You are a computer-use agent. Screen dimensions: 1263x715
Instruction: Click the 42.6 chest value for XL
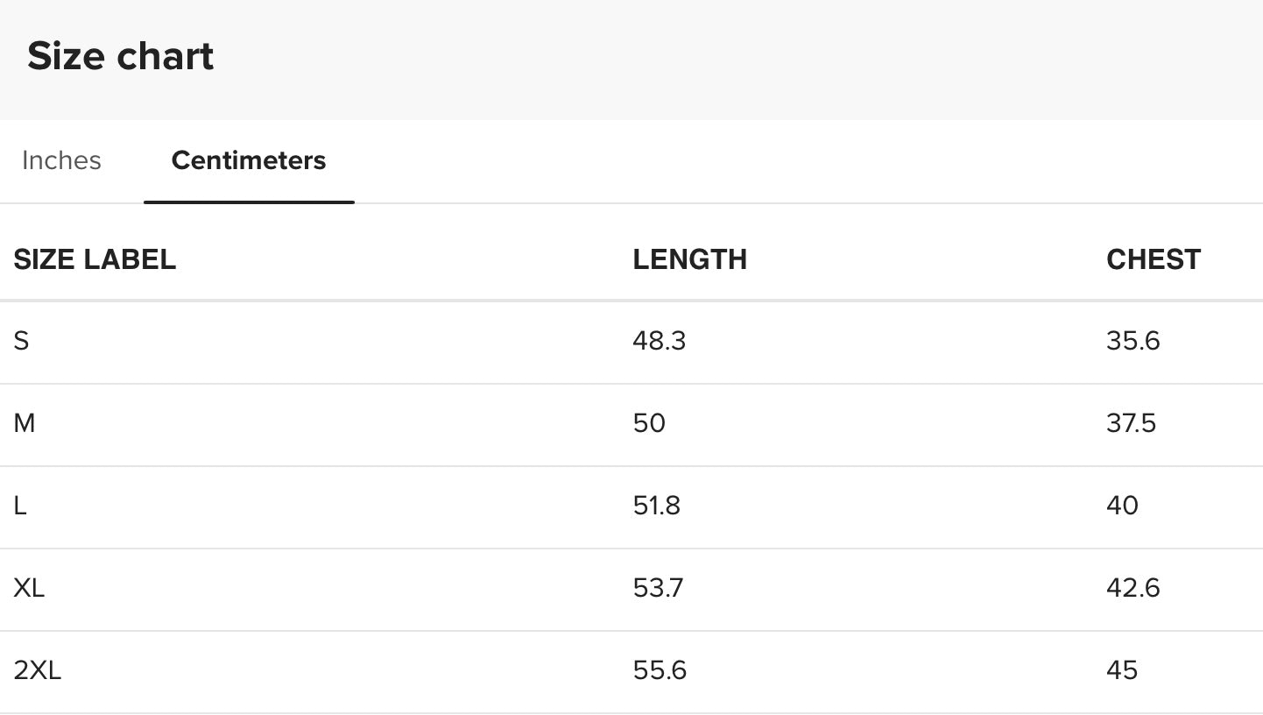[1132, 588]
